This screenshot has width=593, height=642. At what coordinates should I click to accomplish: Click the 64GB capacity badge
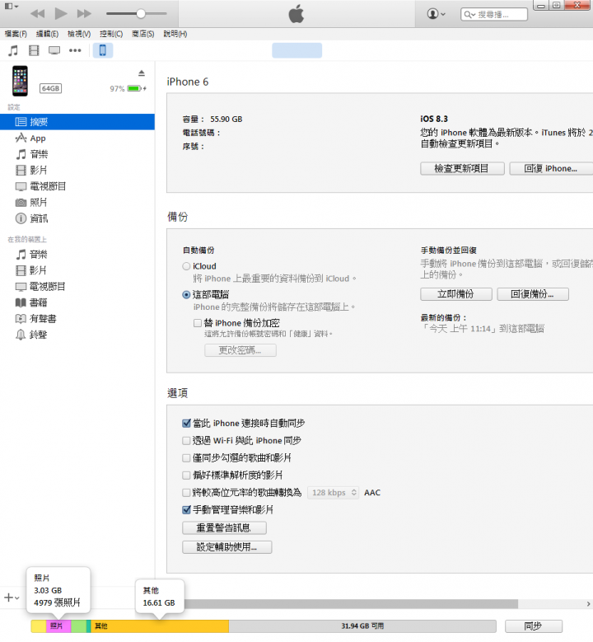[51, 88]
